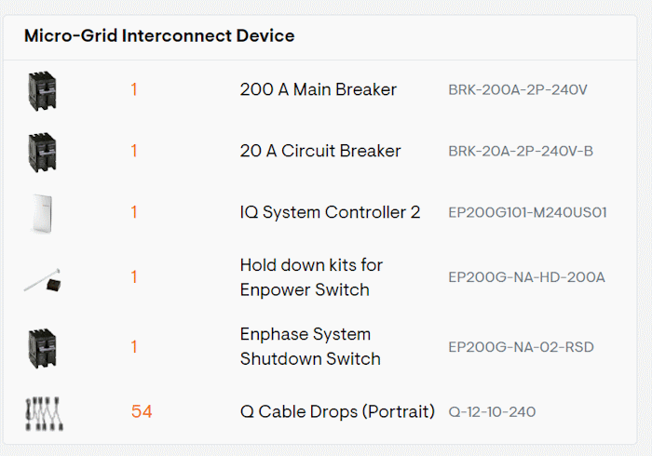Click the Q-12-10-240 part number
652x456 pixels.
click(x=492, y=412)
